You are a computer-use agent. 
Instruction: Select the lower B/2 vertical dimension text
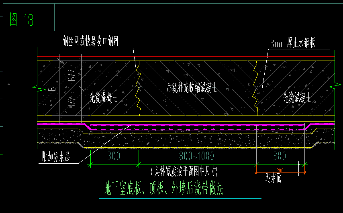tap(72, 103)
